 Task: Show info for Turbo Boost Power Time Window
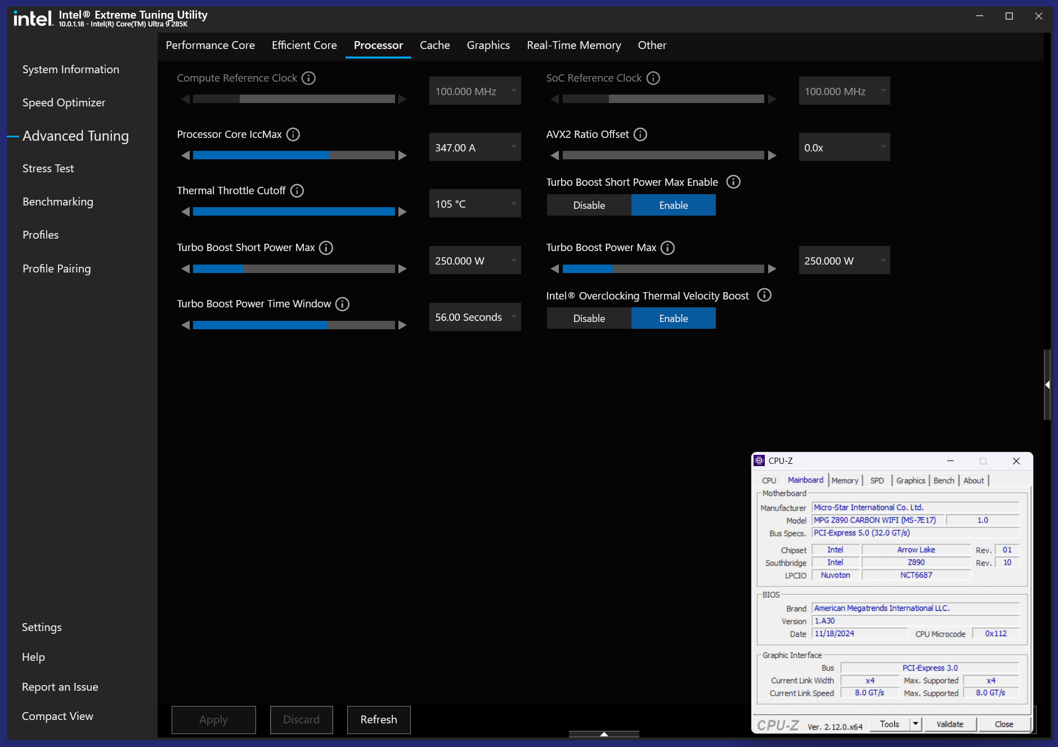[342, 304]
